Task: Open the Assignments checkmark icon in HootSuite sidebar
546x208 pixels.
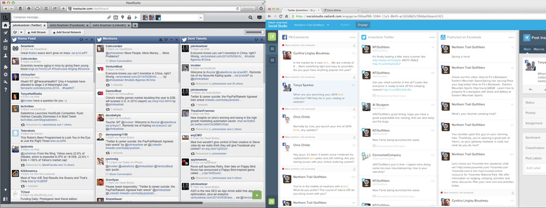Action: click(x=5, y=48)
